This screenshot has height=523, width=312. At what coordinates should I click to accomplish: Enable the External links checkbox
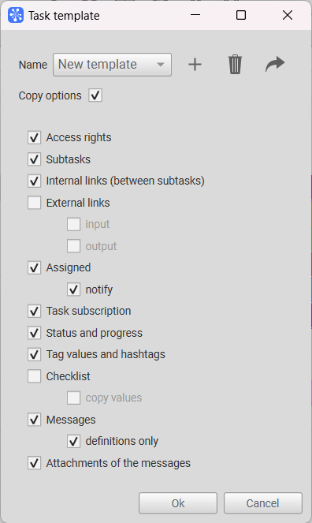(x=35, y=203)
